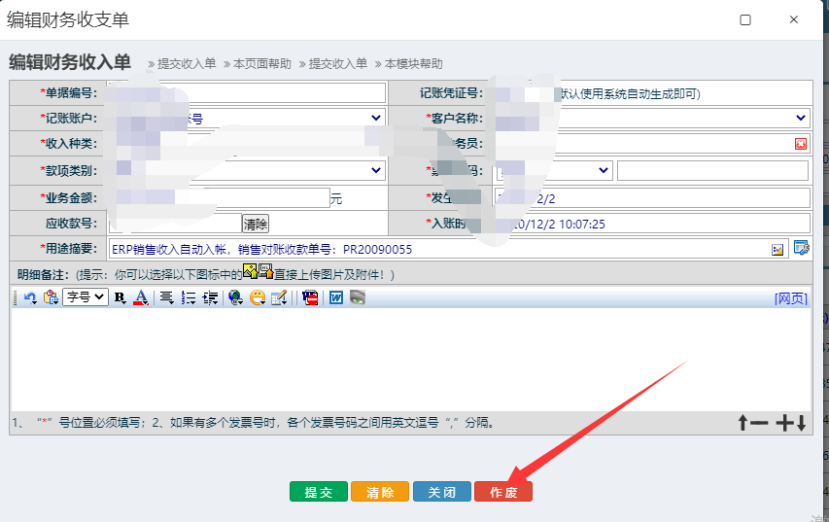The height and width of the screenshot is (522, 829).
Task: Maximize the 编辑财务收支单 dialog
Action: [745, 20]
